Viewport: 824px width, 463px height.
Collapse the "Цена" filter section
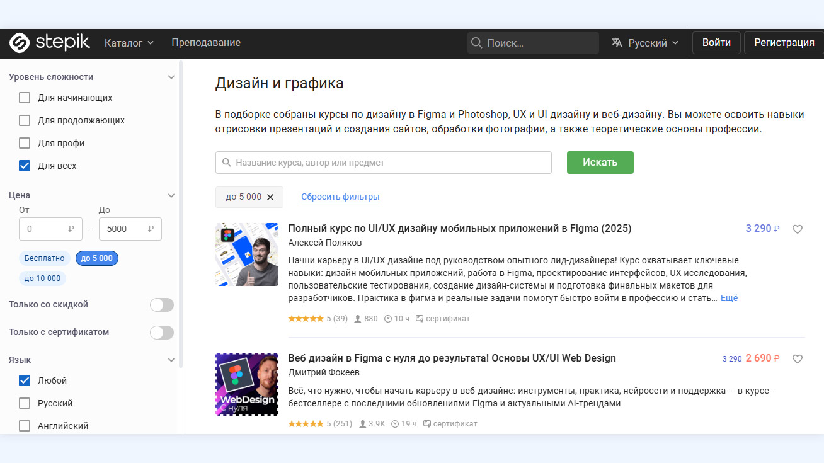pyautogui.click(x=171, y=195)
